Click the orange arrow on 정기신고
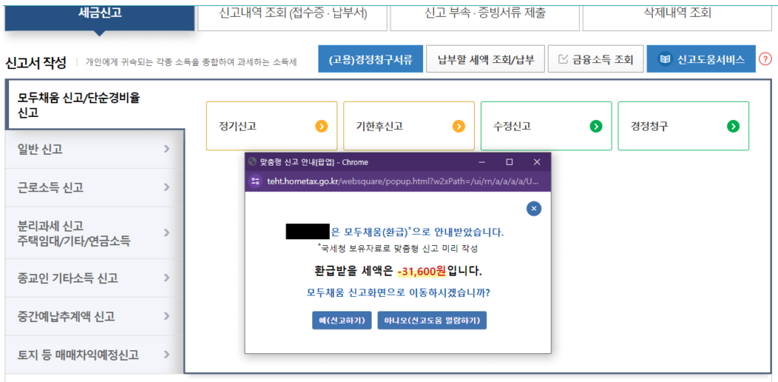Viewport: 778px width, 382px height. tap(321, 127)
